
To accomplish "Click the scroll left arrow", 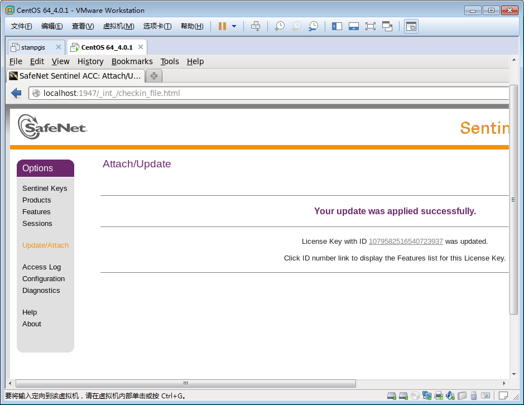I will coord(10,383).
